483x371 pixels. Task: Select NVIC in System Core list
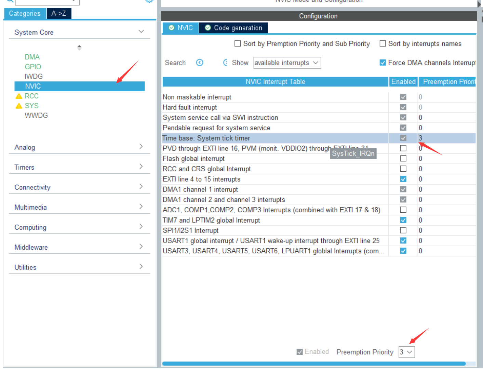click(79, 86)
